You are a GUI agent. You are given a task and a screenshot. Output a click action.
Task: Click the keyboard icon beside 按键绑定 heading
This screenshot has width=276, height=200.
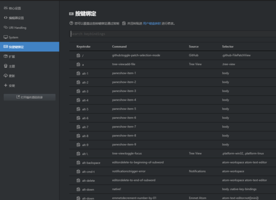(71, 14)
